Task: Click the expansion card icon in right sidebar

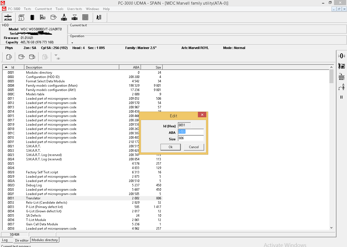Action: 342,66
